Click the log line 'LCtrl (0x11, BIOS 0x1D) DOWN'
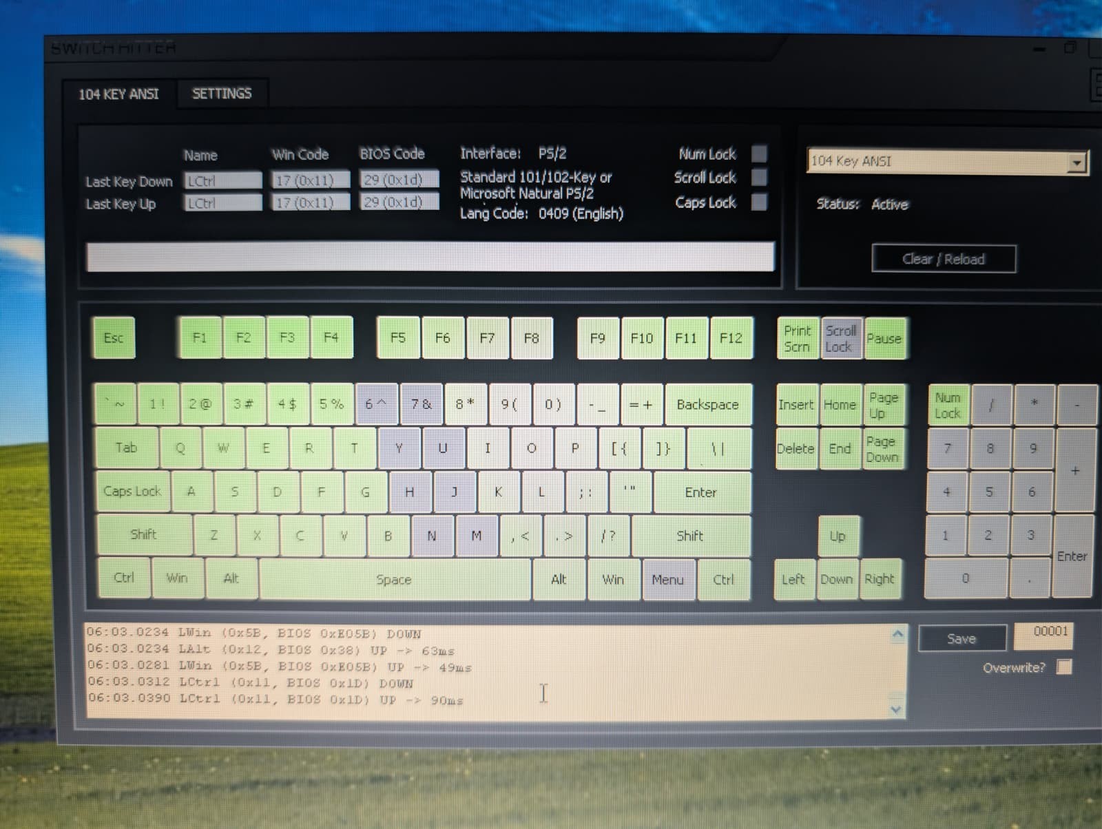 point(296,684)
